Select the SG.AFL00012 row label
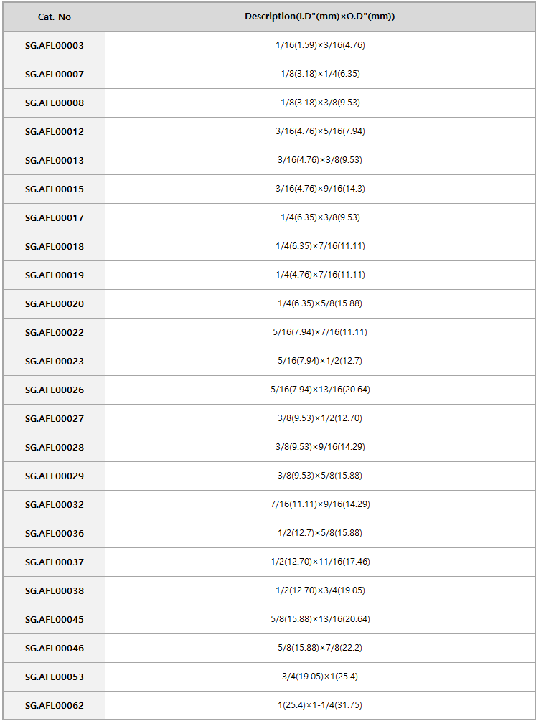This screenshot has height=721, width=536. (55, 131)
